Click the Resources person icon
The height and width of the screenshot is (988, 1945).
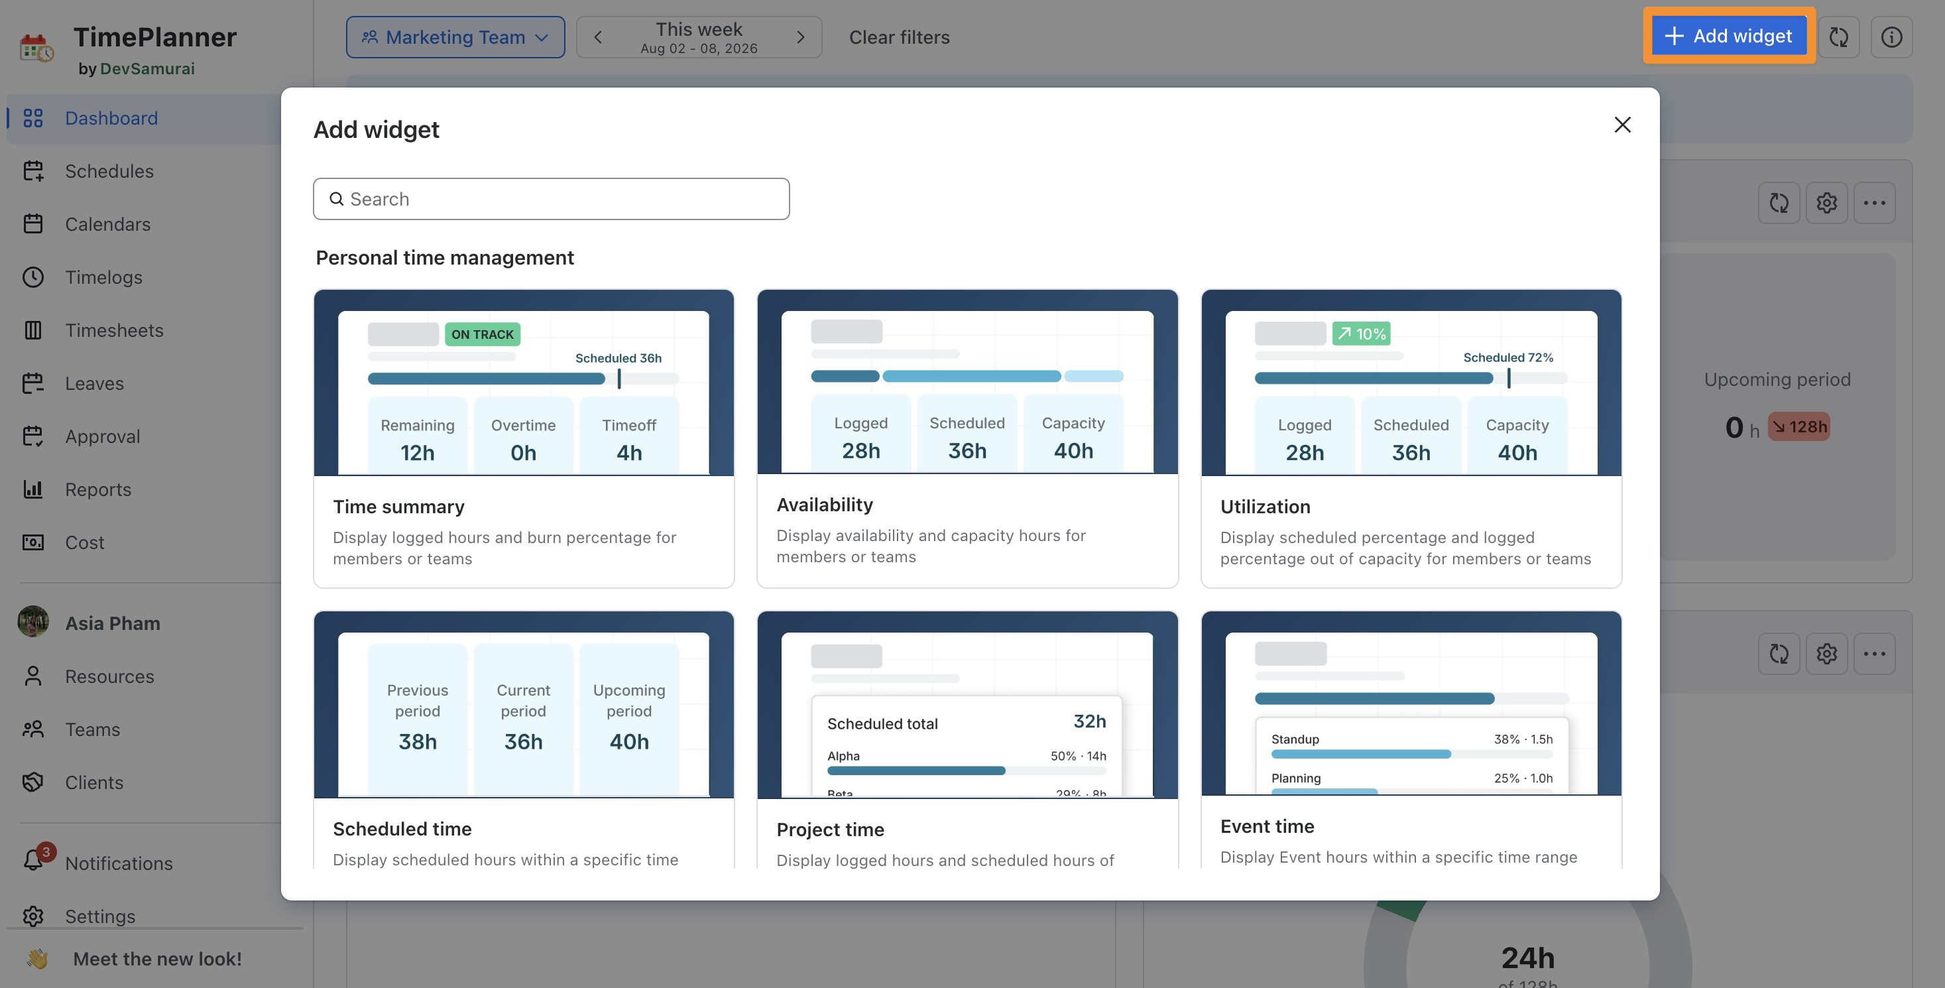(x=32, y=676)
